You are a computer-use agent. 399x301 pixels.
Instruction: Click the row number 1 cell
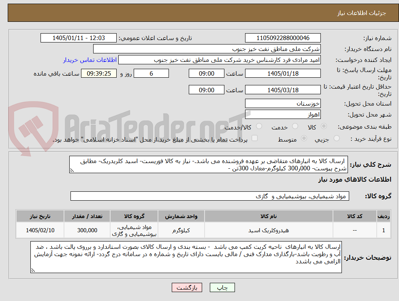point(384,230)
